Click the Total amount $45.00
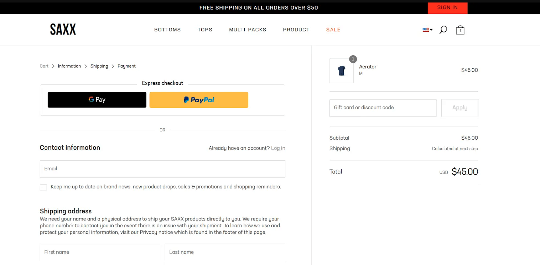Image resolution: width=540 pixels, height=265 pixels. coord(465,172)
